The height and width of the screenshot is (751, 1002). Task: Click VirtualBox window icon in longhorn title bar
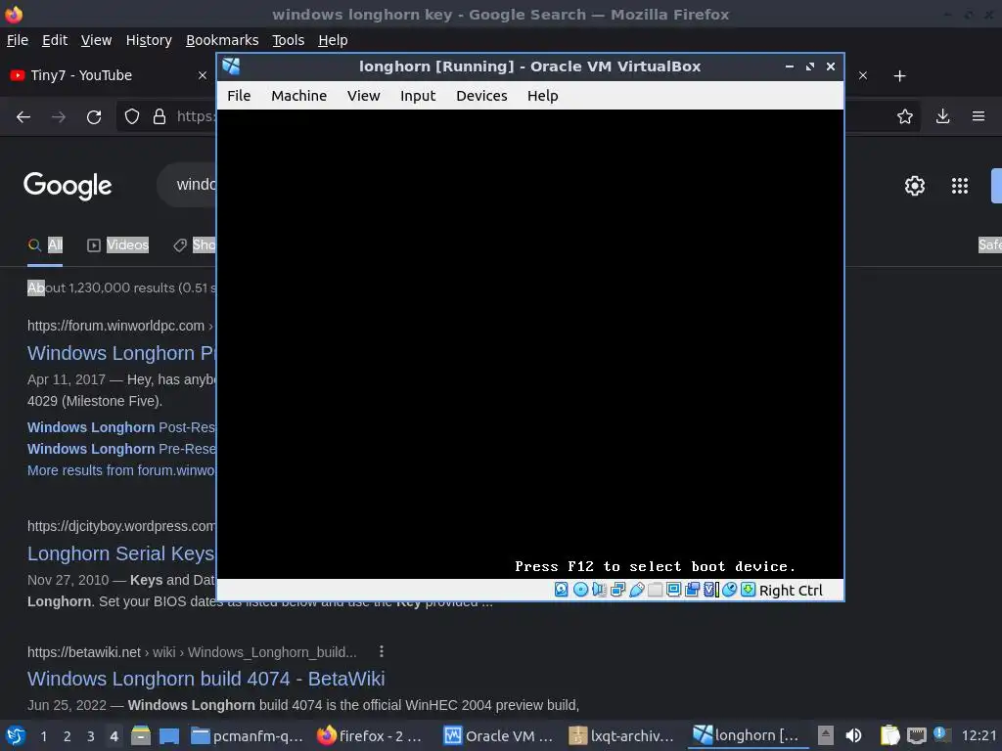coord(231,66)
